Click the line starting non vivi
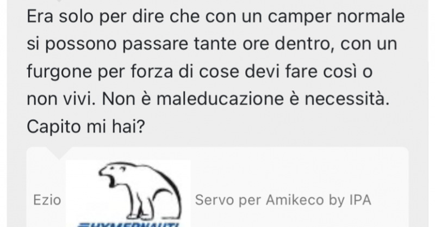This screenshot has width=435, height=227. [208, 99]
